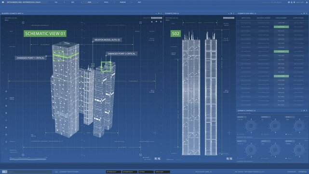Toggle radio dot under the top-left dial
The height and width of the screenshot is (174, 309).
238,134
